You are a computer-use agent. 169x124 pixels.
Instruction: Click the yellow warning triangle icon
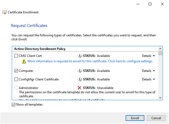(24, 61)
